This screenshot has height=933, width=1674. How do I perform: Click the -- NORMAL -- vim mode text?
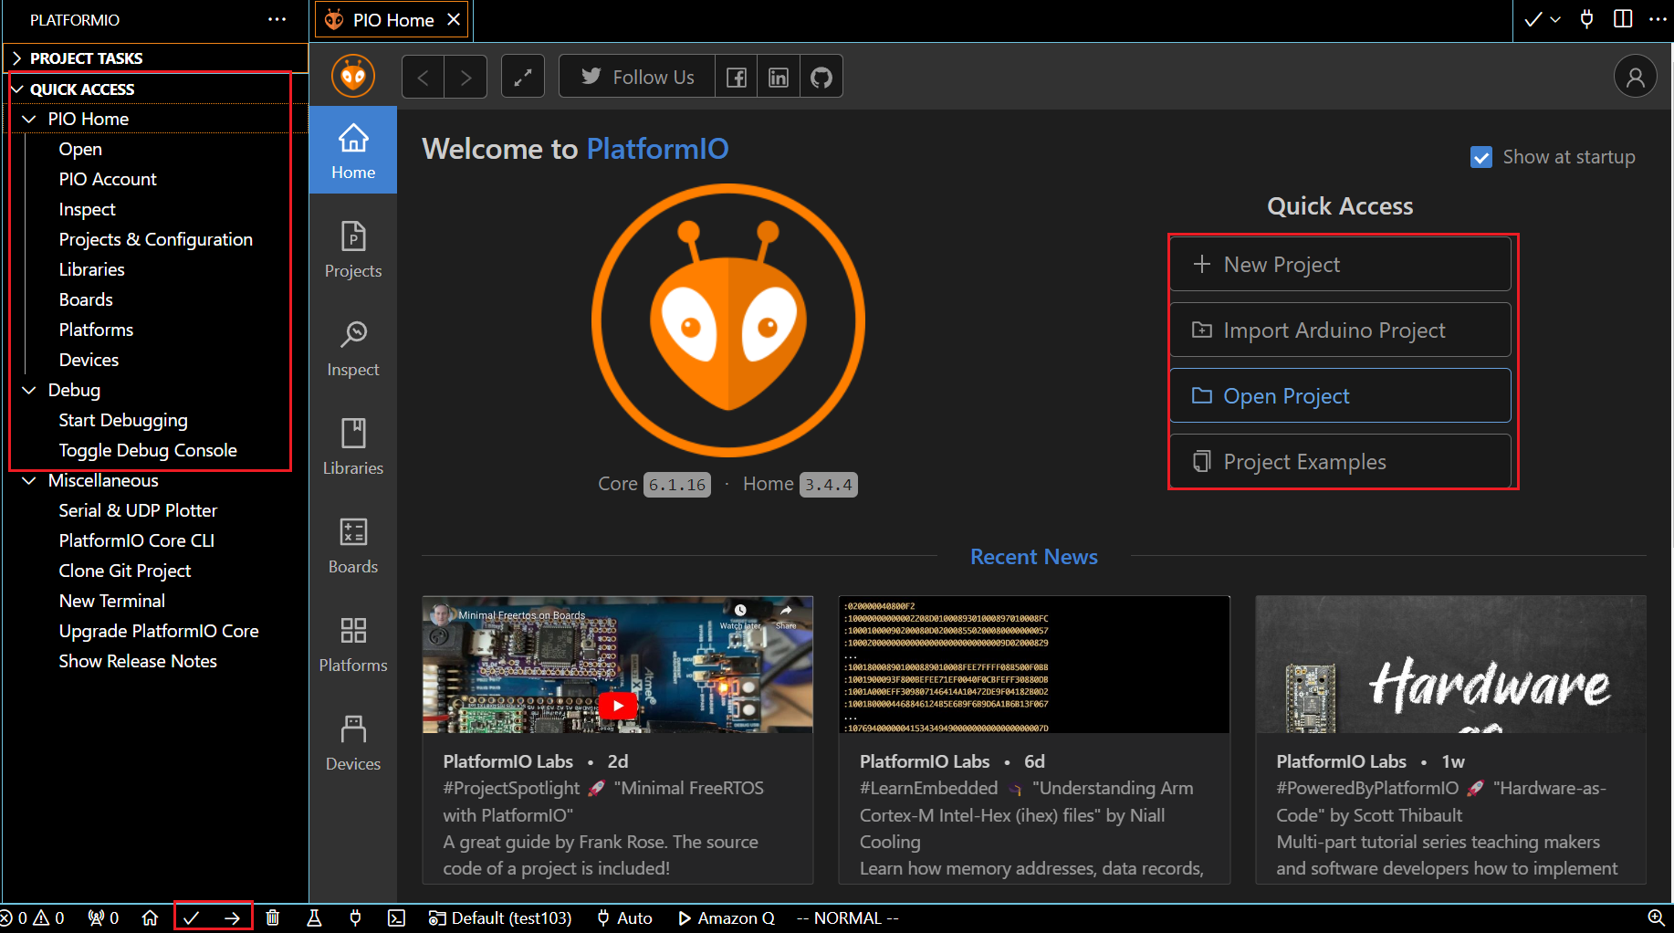pos(847,917)
